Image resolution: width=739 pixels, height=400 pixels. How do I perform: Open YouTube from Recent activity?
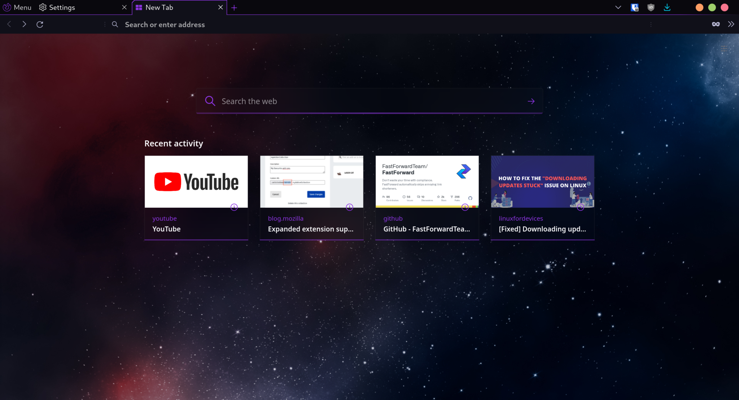pyautogui.click(x=196, y=181)
